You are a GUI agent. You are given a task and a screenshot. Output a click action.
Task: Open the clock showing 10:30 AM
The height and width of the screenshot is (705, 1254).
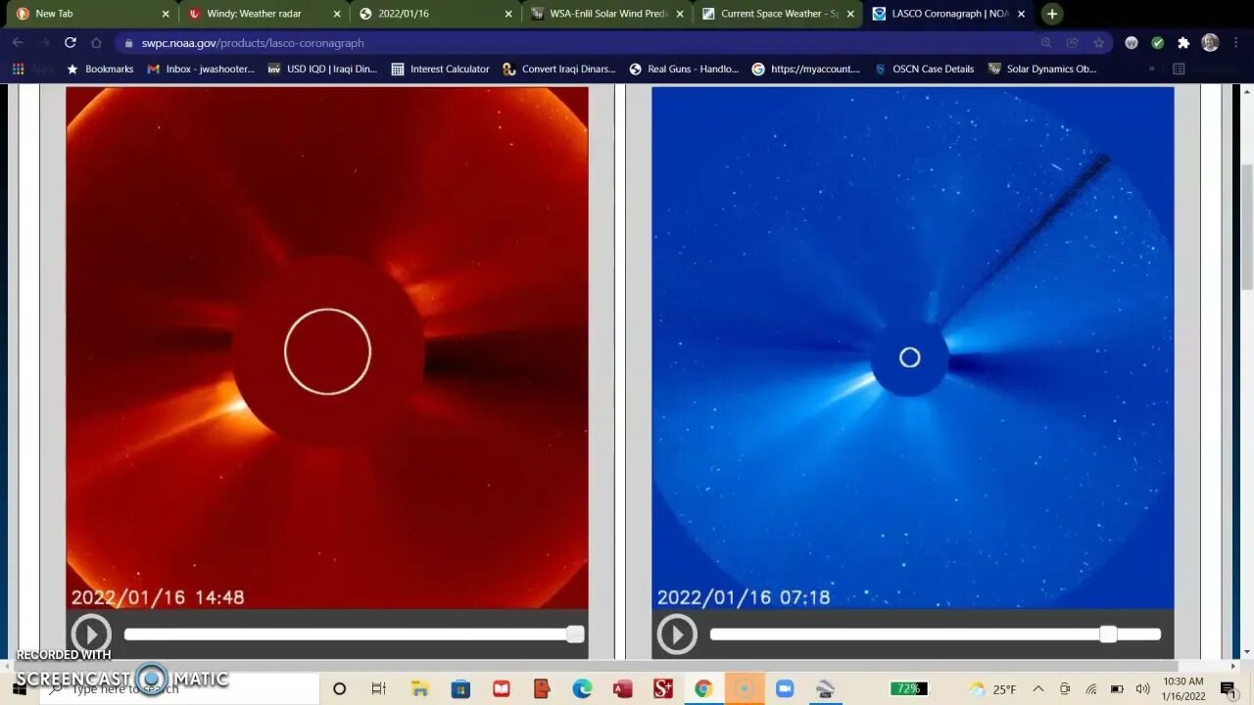pos(1184,689)
